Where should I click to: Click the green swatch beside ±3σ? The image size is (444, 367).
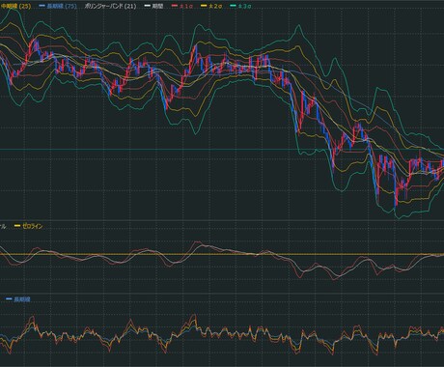pyautogui.click(x=233, y=6)
